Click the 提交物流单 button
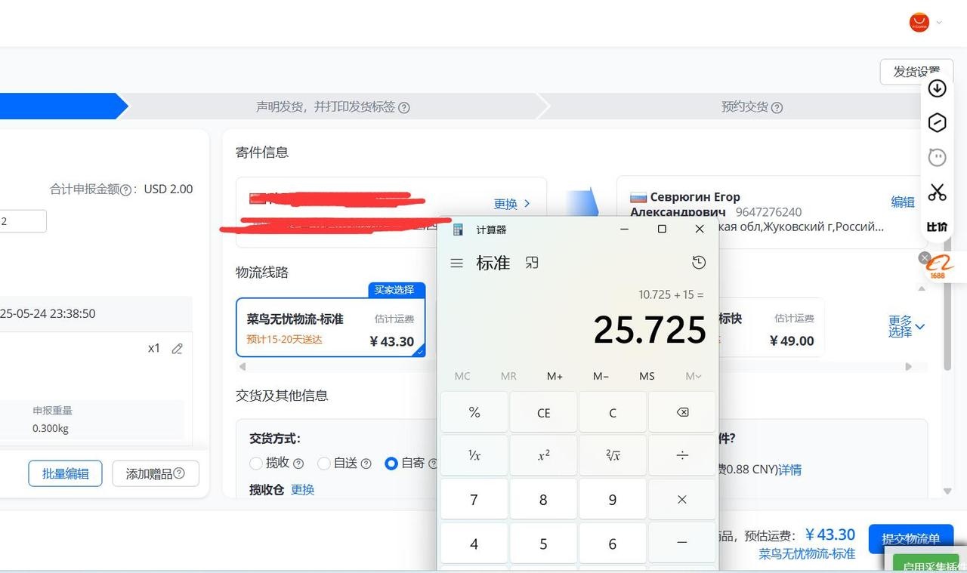967x573 pixels. click(x=911, y=538)
